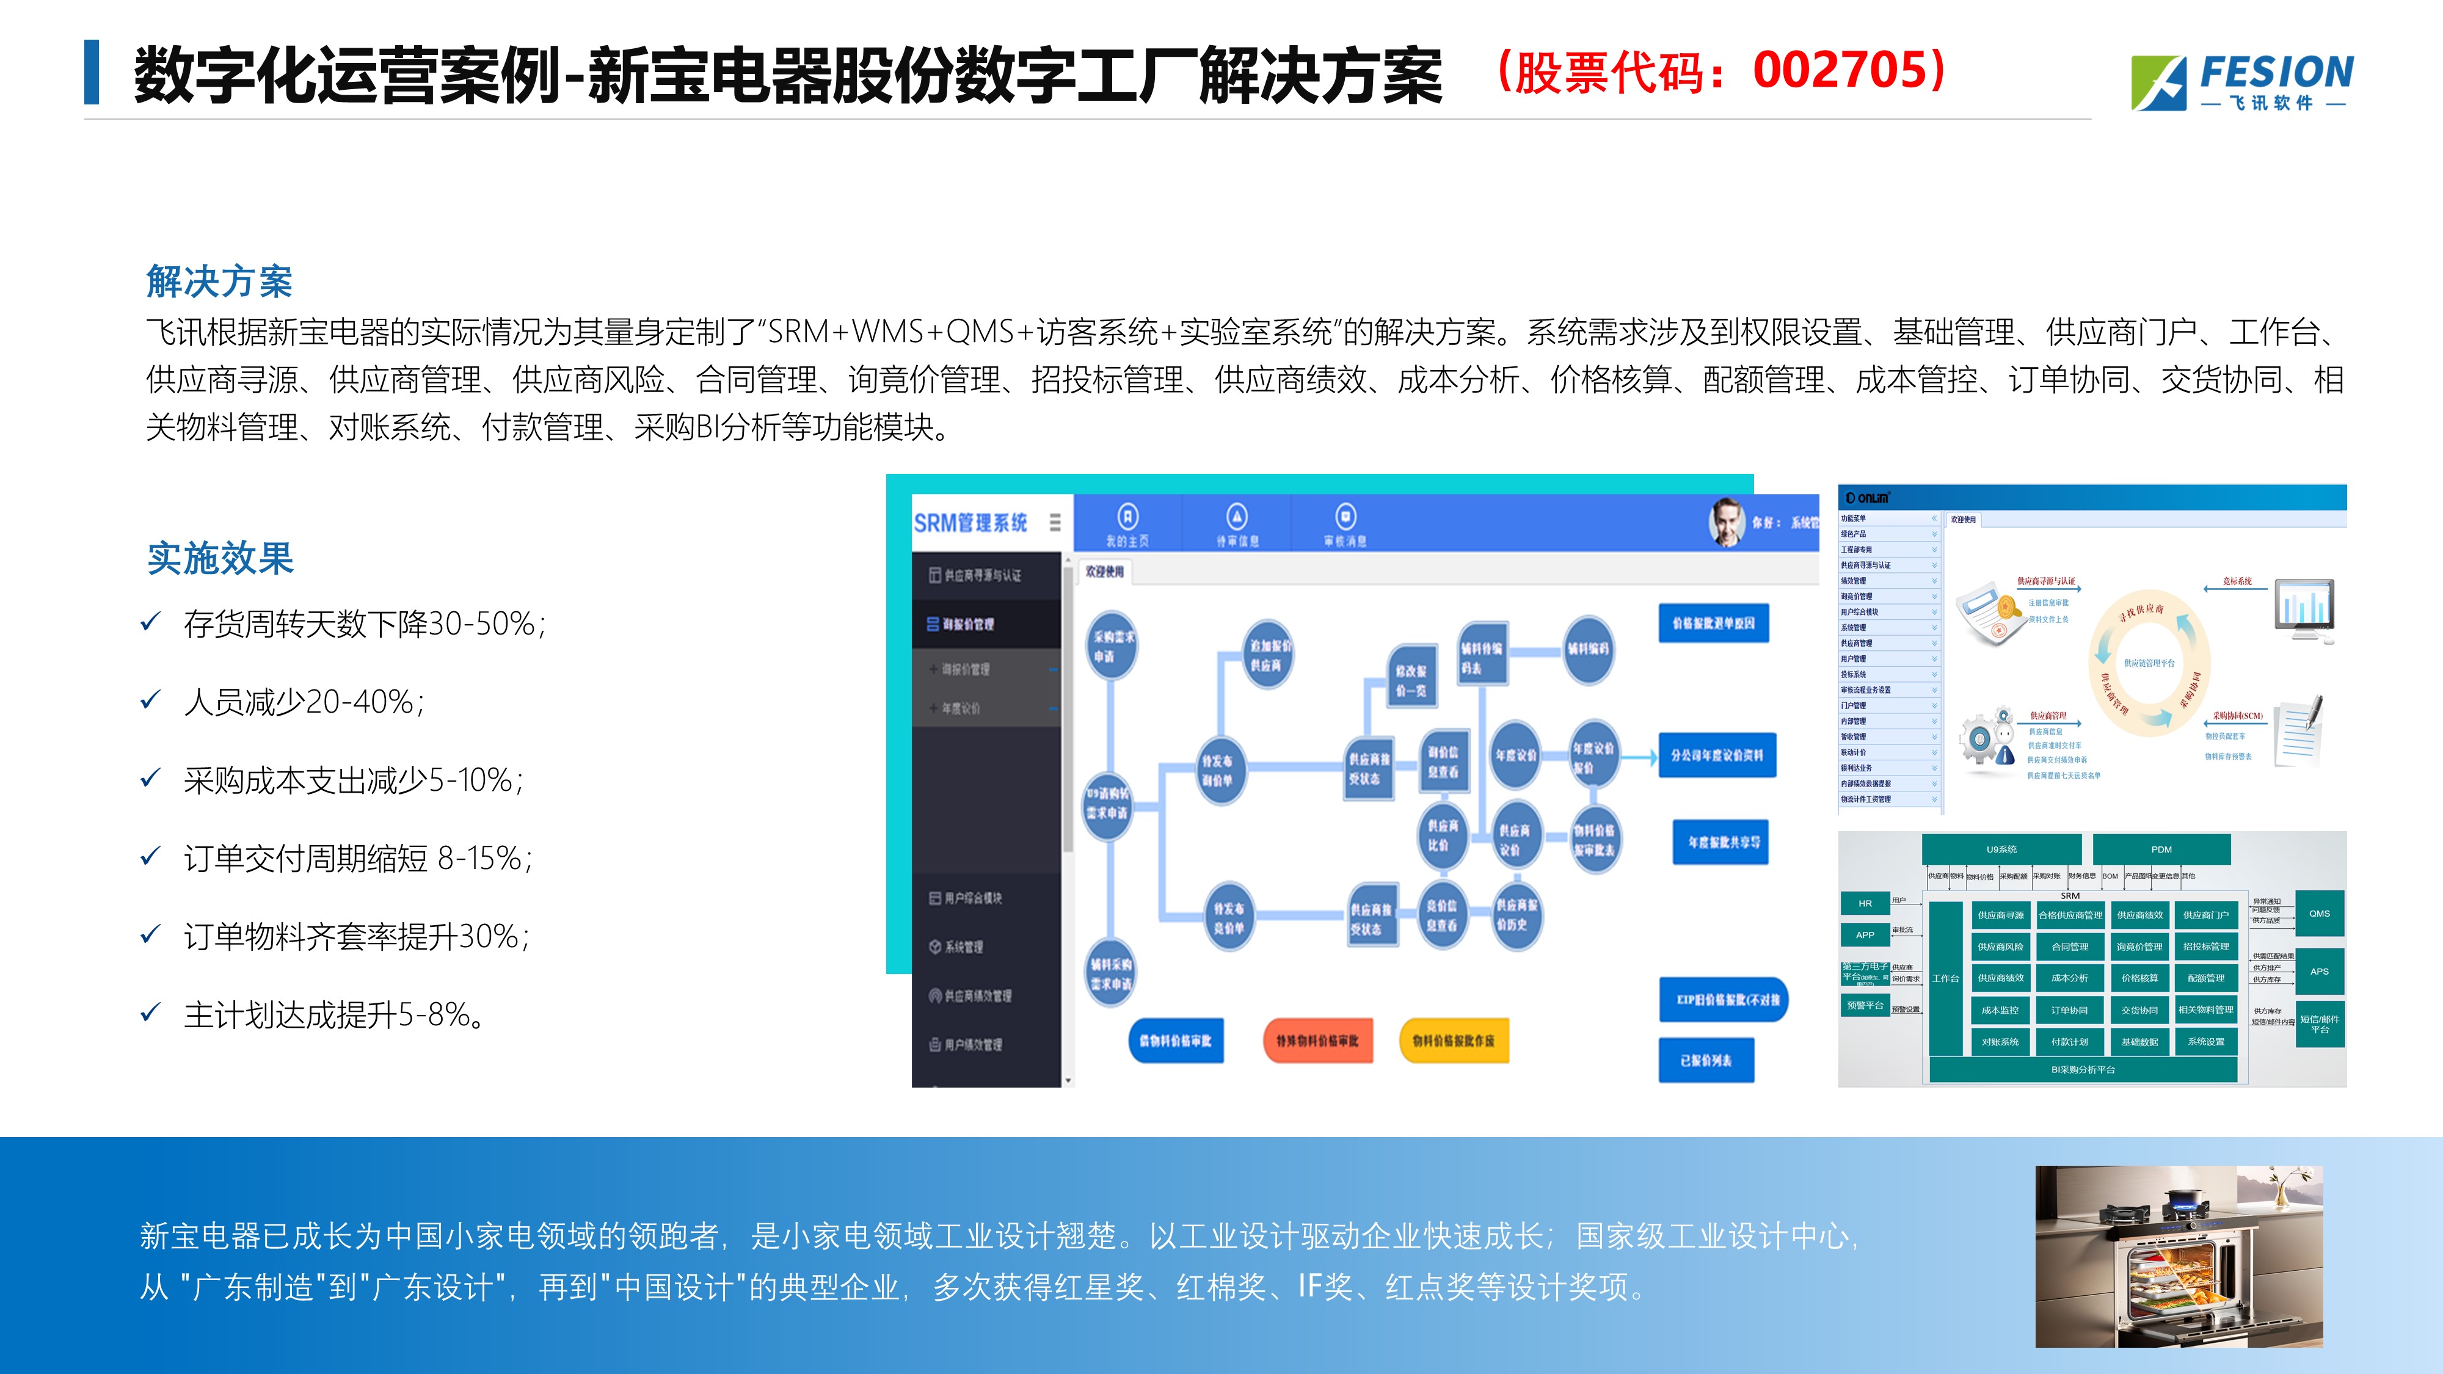
Task: Click the user avatar in SRM header
Action: [1727, 522]
